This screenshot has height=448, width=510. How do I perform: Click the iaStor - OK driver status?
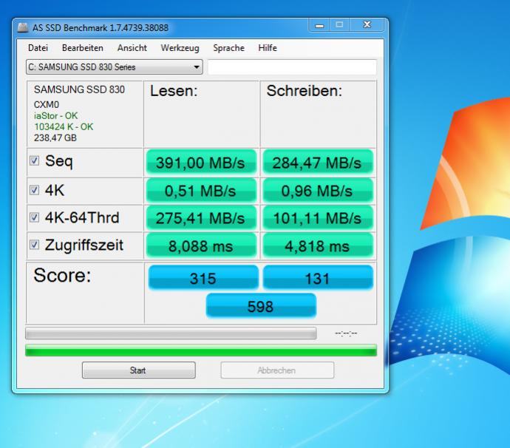coord(55,116)
